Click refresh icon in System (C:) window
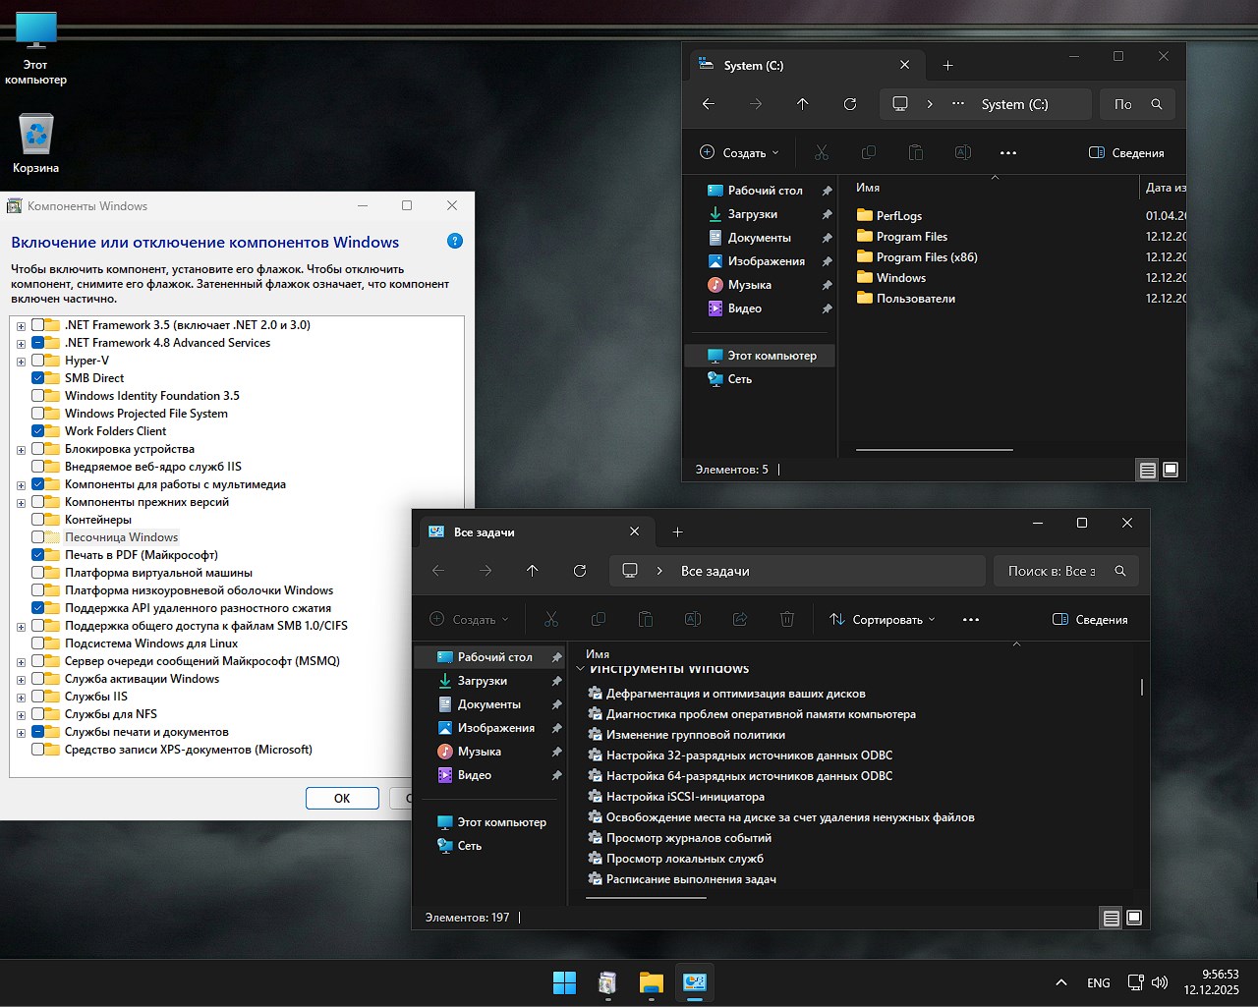Image resolution: width=1258 pixels, height=1007 pixels. coord(850,104)
